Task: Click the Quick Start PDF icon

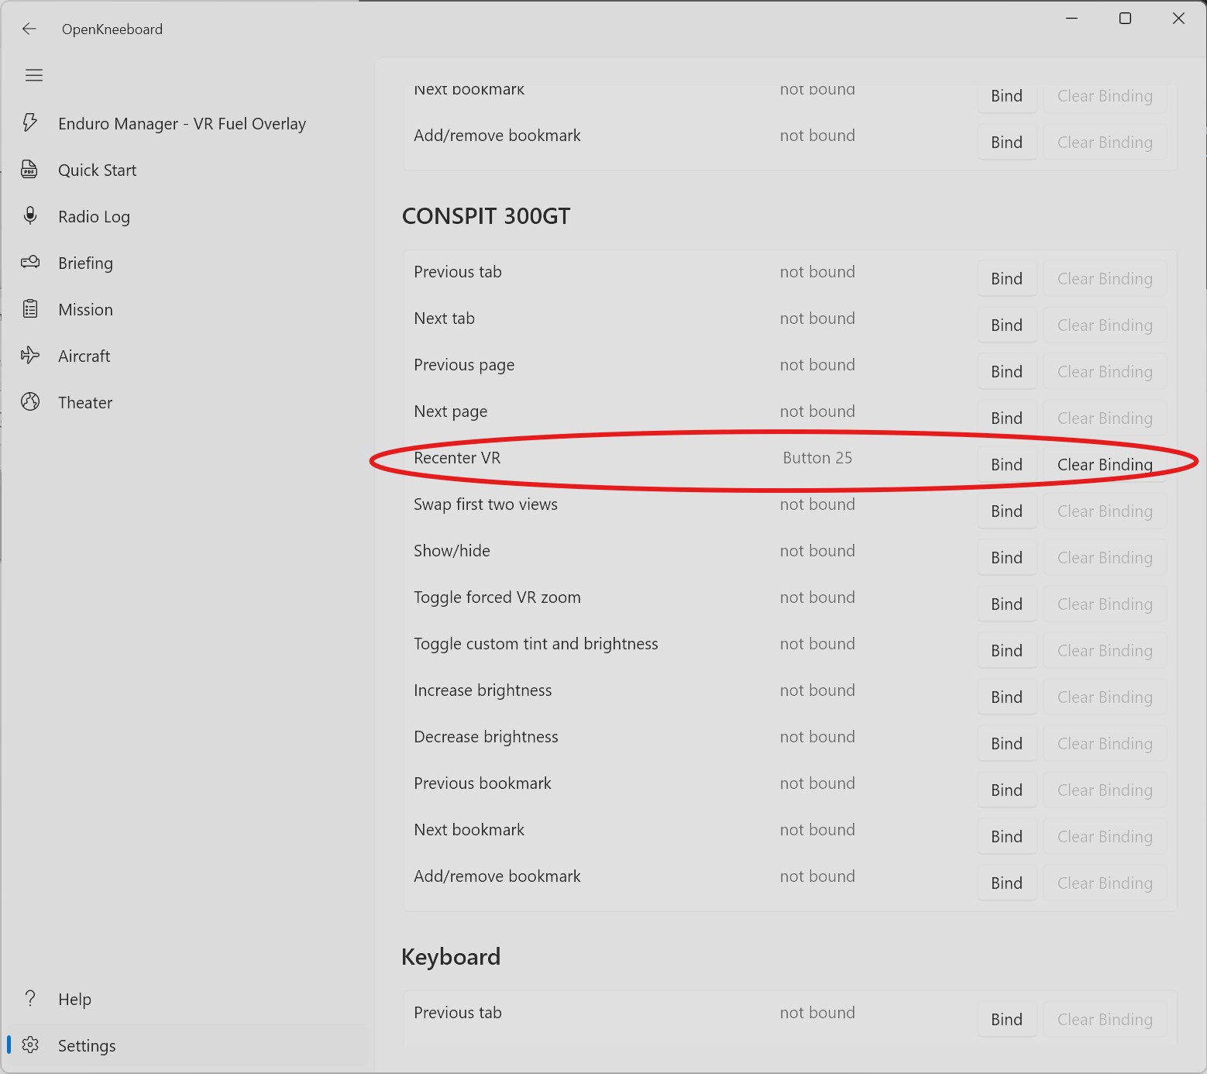Action: coord(30,170)
